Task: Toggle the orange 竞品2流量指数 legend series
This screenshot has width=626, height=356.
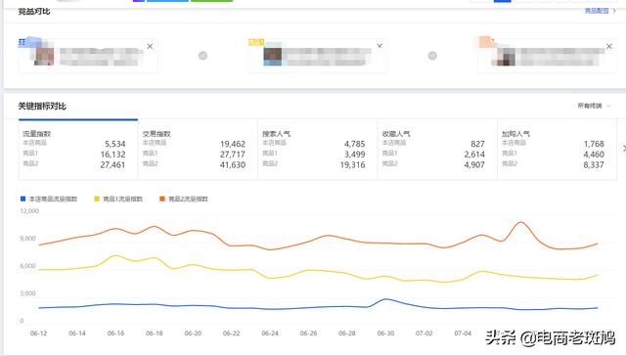Action: pyautogui.click(x=184, y=199)
